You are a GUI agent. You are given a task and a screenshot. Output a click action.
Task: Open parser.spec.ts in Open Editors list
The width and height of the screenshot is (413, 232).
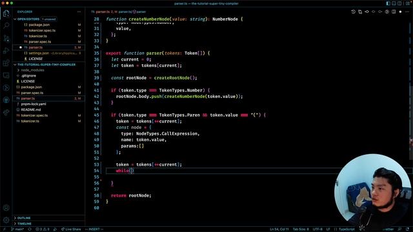click(x=40, y=42)
